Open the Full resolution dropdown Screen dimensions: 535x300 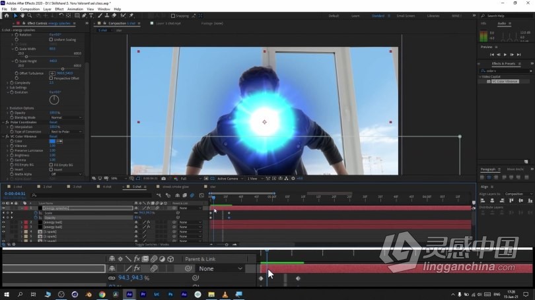(190, 179)
